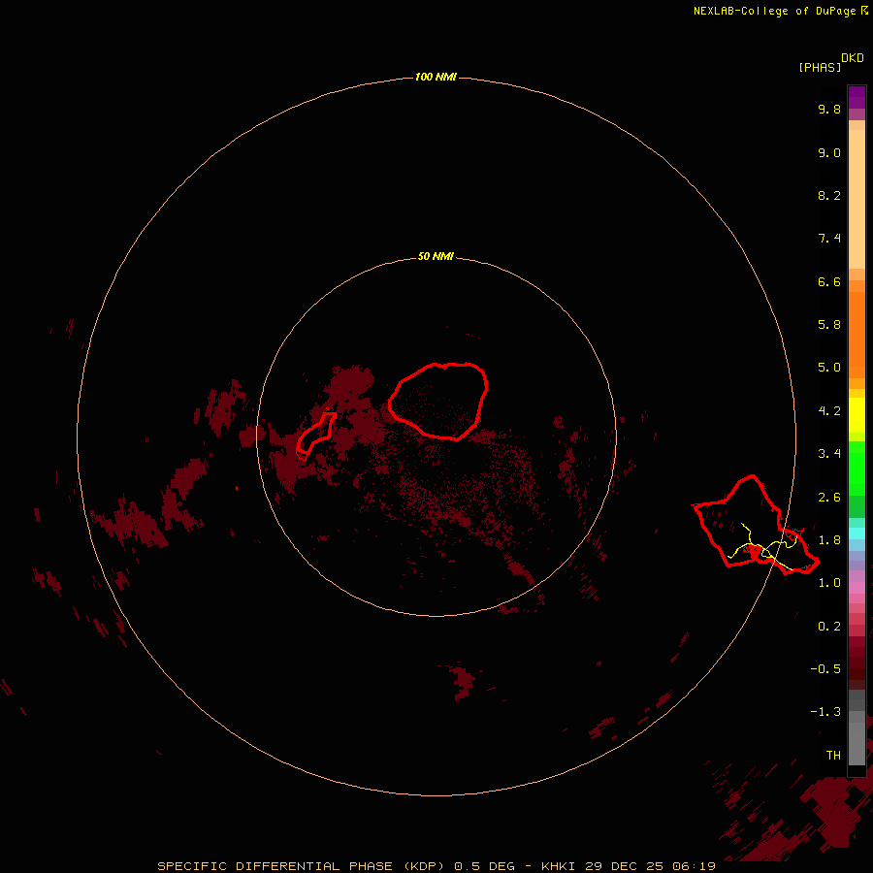Click the 0.5 DEG tilt label in the footer
873x873 pixels.
coord(486,866)
